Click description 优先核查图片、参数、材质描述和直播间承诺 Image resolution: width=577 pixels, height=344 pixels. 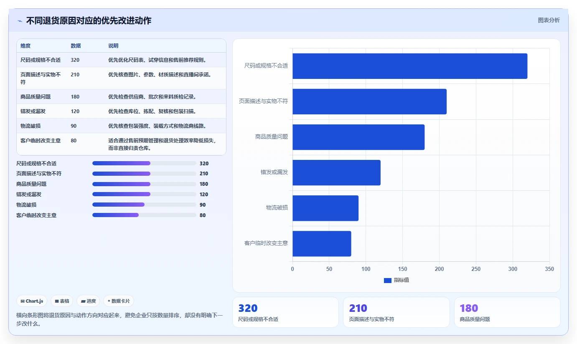coord(160,75)
